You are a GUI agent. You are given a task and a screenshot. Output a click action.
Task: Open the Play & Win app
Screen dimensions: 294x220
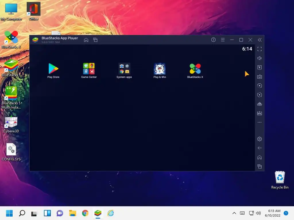pyautogui.click(x=160, y=70)
